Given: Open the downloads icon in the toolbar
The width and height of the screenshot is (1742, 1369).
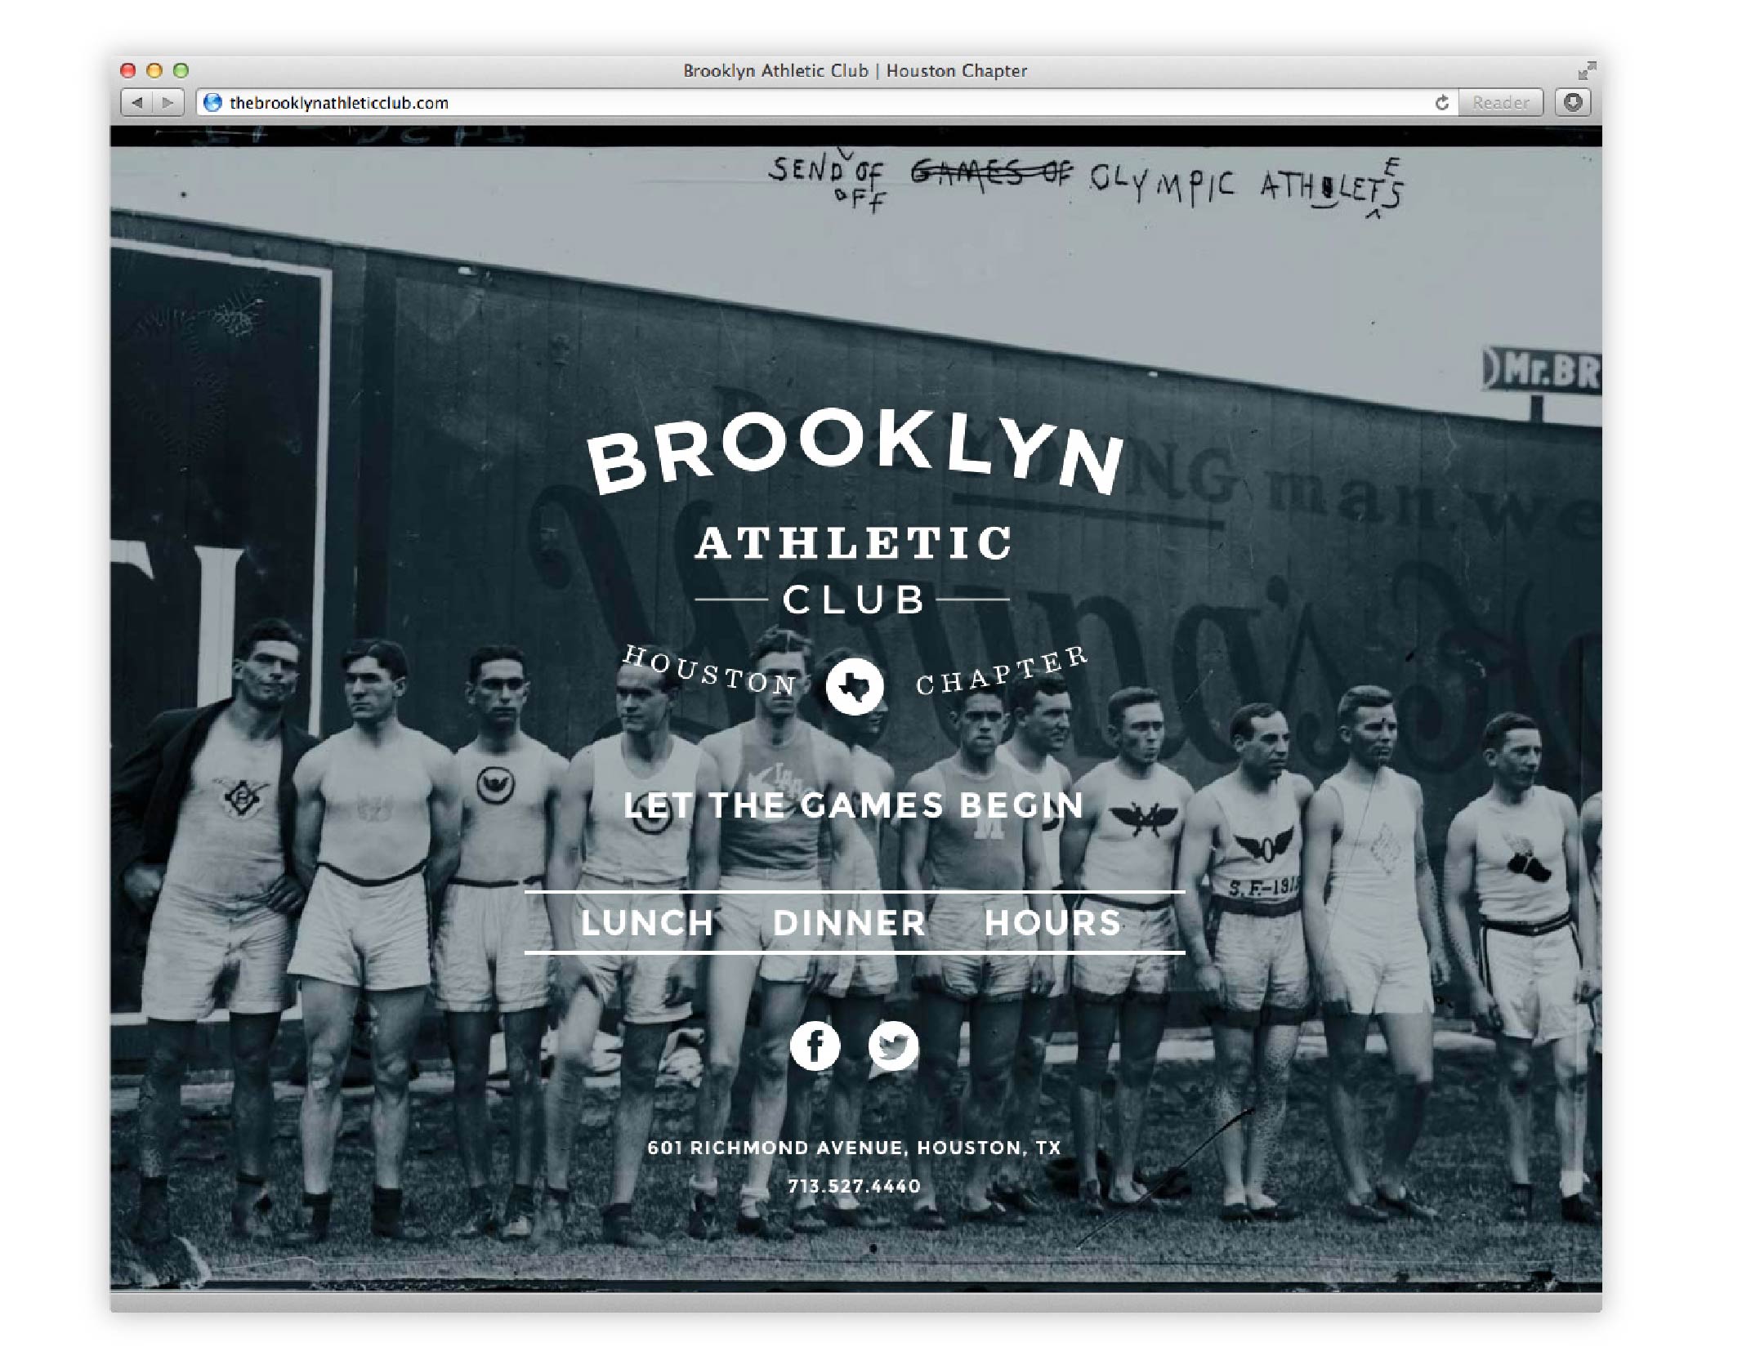Looking at the screenshot, I should point(1573,102).
